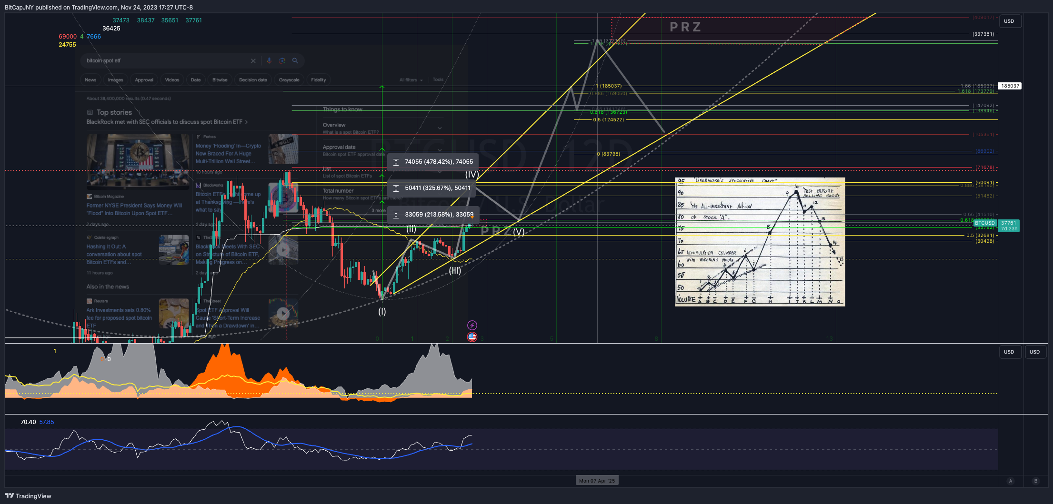This screenshot has height=504, width=1053.
Task: Click the measure icon beside 50411
Action: 396,188
